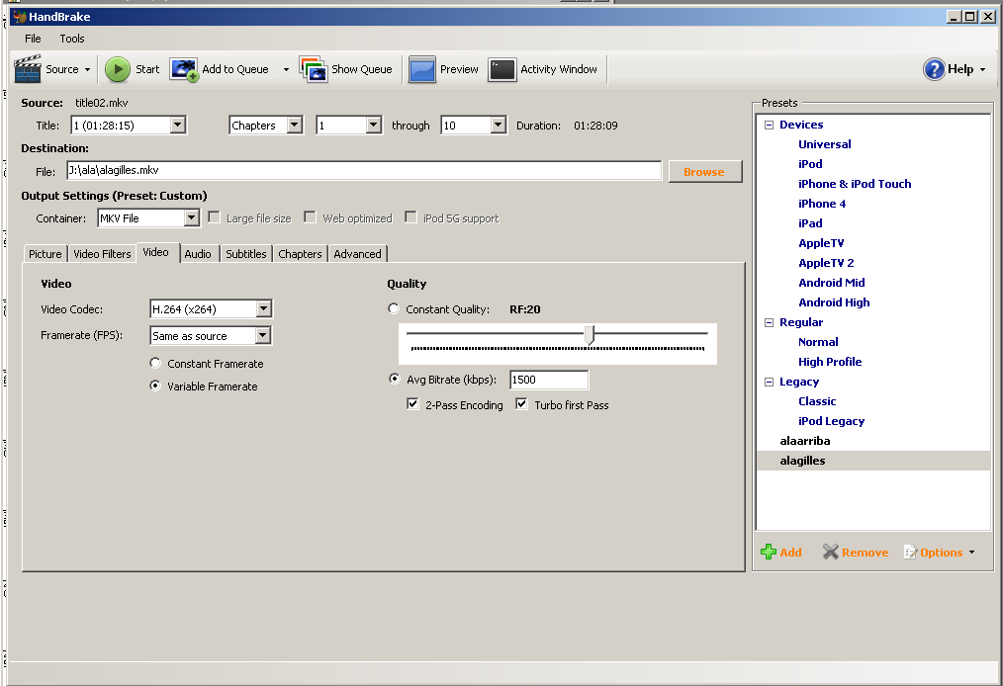The width and height of the screenshot is (1003, 686).
Task: Open the Framerate (FPS) dropdown
Action: coord(262,336)
